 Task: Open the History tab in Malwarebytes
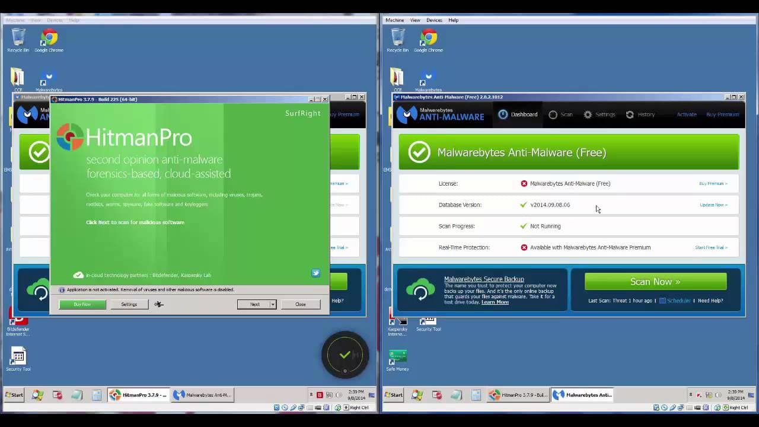tap(640, 114)
